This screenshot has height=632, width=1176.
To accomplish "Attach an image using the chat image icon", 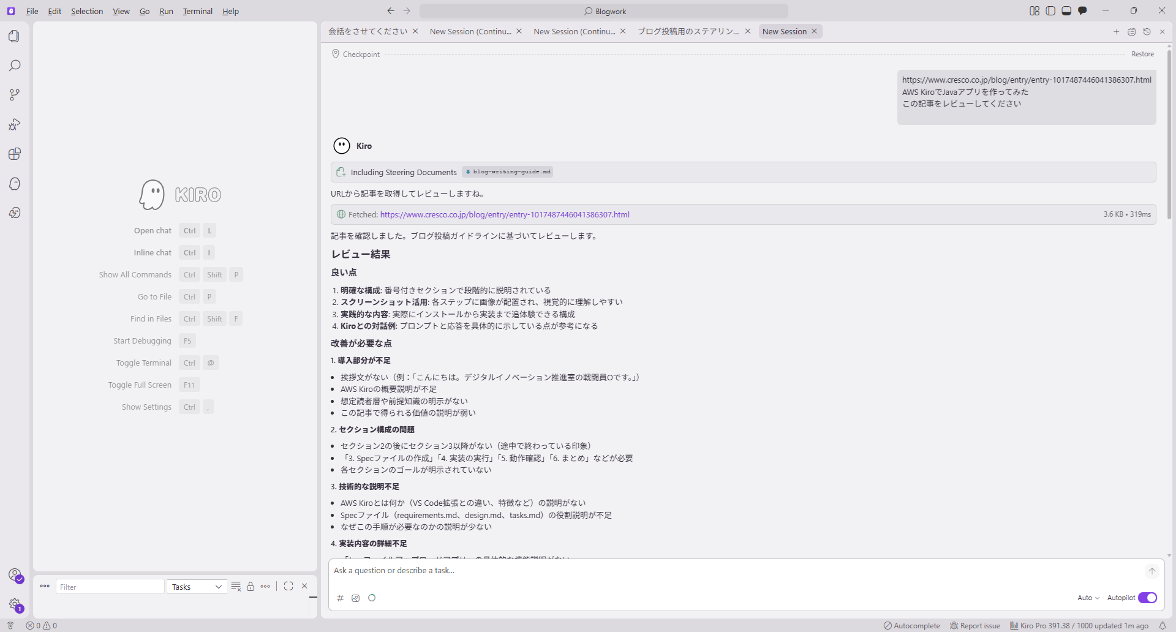I will (356, 598).
